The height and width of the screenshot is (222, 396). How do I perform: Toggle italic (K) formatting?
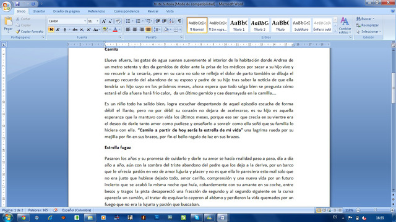pos(58,30)
